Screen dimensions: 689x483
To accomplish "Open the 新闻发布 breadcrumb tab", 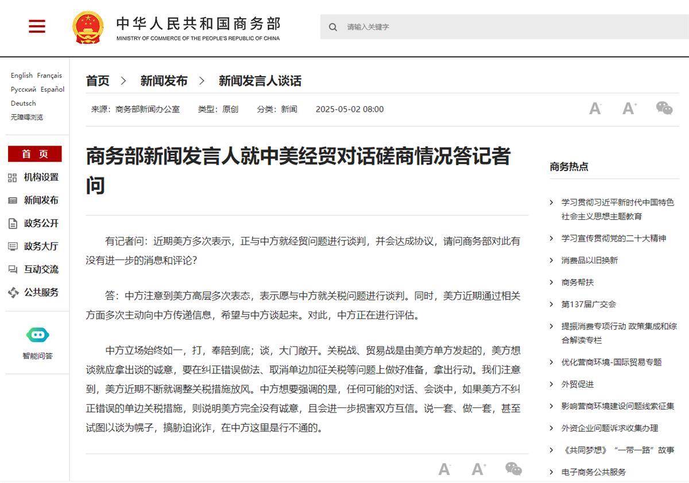I will (x=164, y=81).
